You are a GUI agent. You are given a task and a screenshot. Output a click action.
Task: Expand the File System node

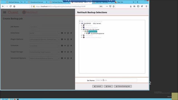tap(81, 25)
